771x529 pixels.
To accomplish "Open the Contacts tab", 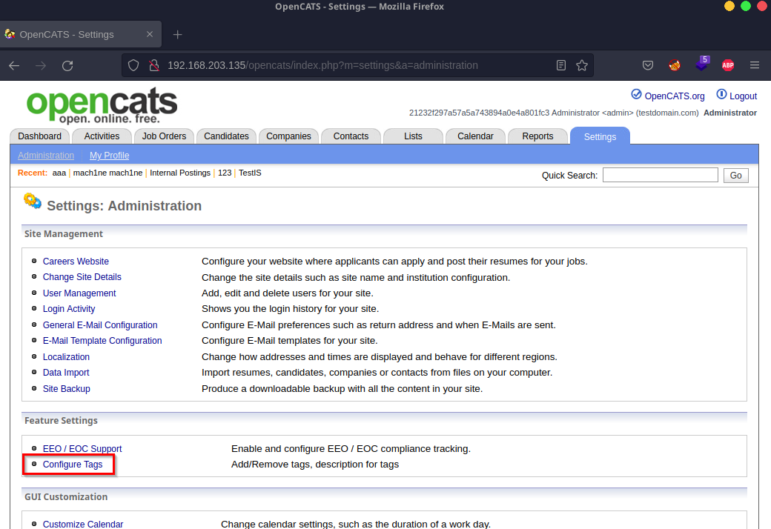I will [351, 136].
